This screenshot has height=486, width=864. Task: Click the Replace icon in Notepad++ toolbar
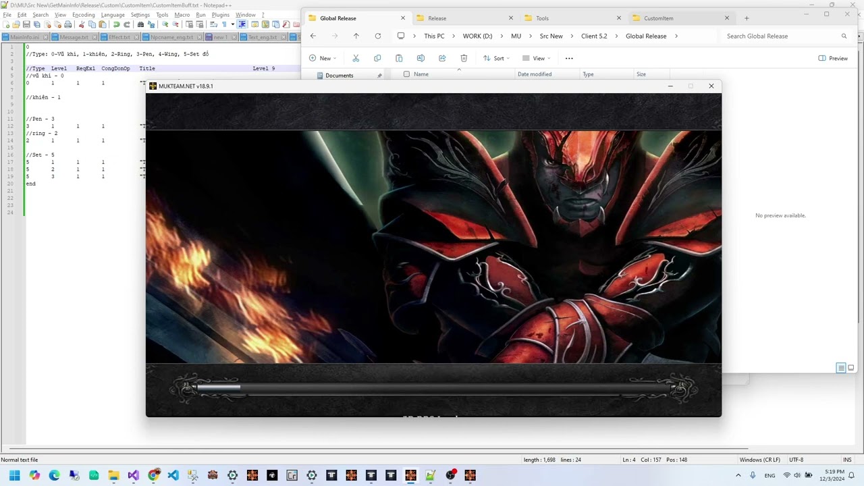(x=151, y=25)
